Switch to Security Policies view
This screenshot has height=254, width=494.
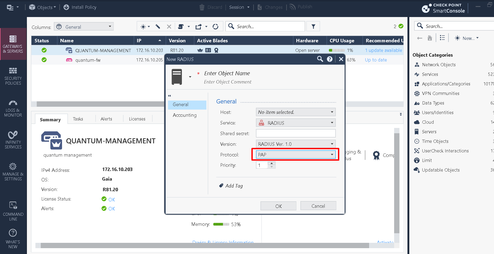pyautogui.click(x=13, y=76)
